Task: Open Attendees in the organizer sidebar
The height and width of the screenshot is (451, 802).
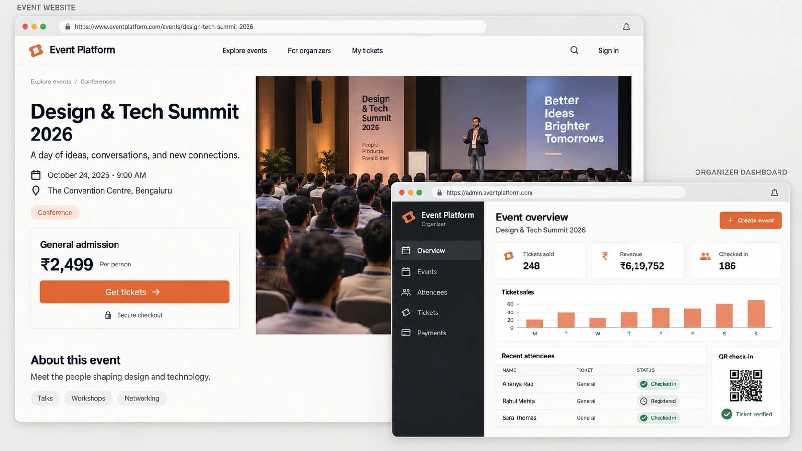Action: 438,292
